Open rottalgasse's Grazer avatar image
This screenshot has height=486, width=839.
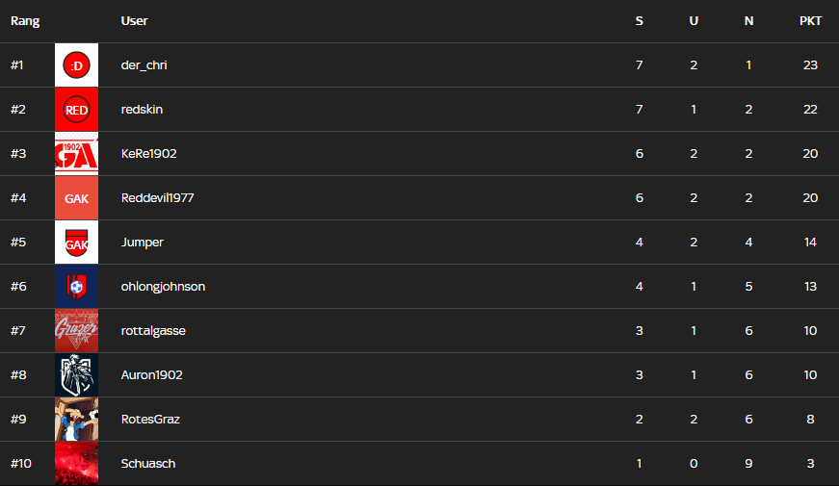point(76,331)
